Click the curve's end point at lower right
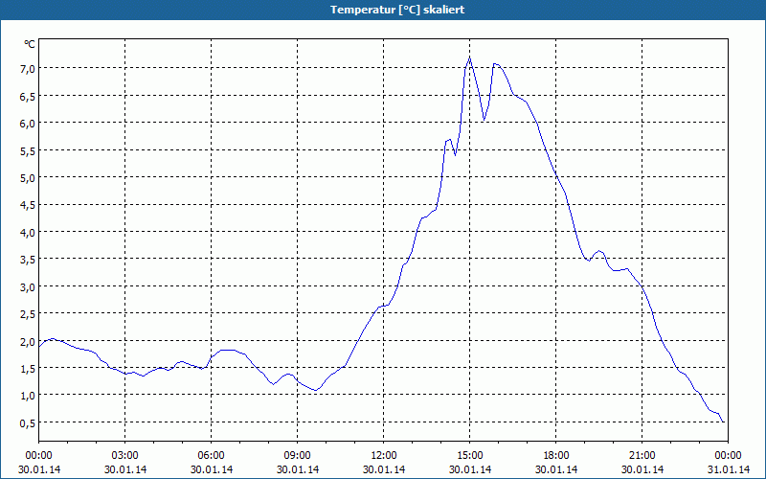Viewport: 766px width, 479px height. 723,422
